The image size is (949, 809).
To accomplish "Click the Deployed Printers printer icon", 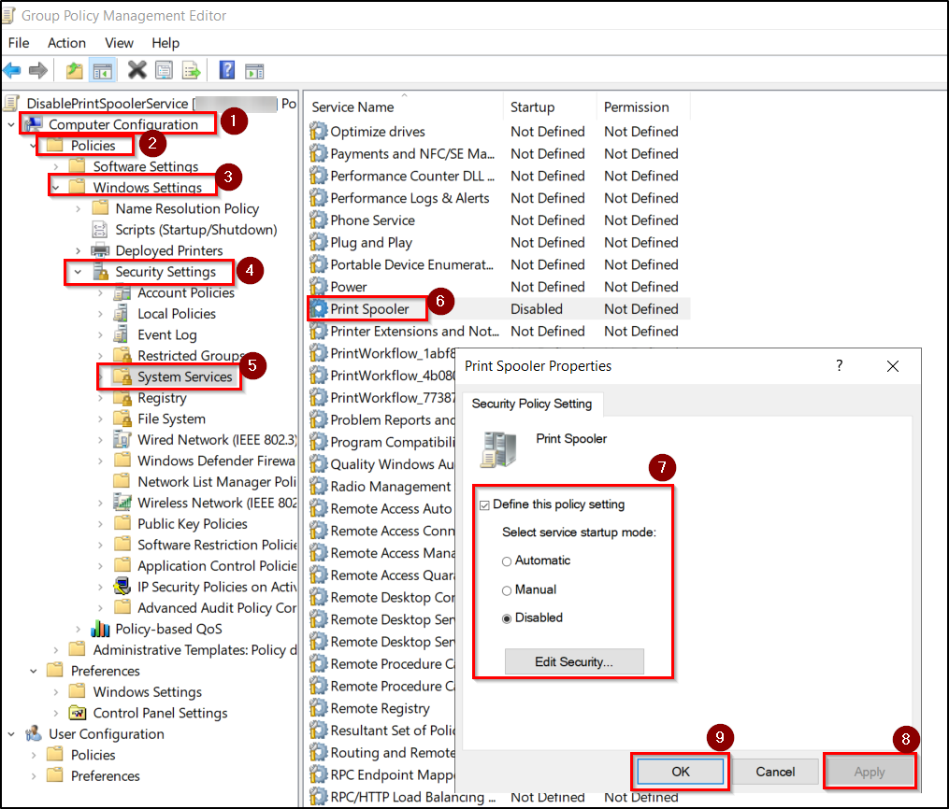I will [x=100, y=250].
